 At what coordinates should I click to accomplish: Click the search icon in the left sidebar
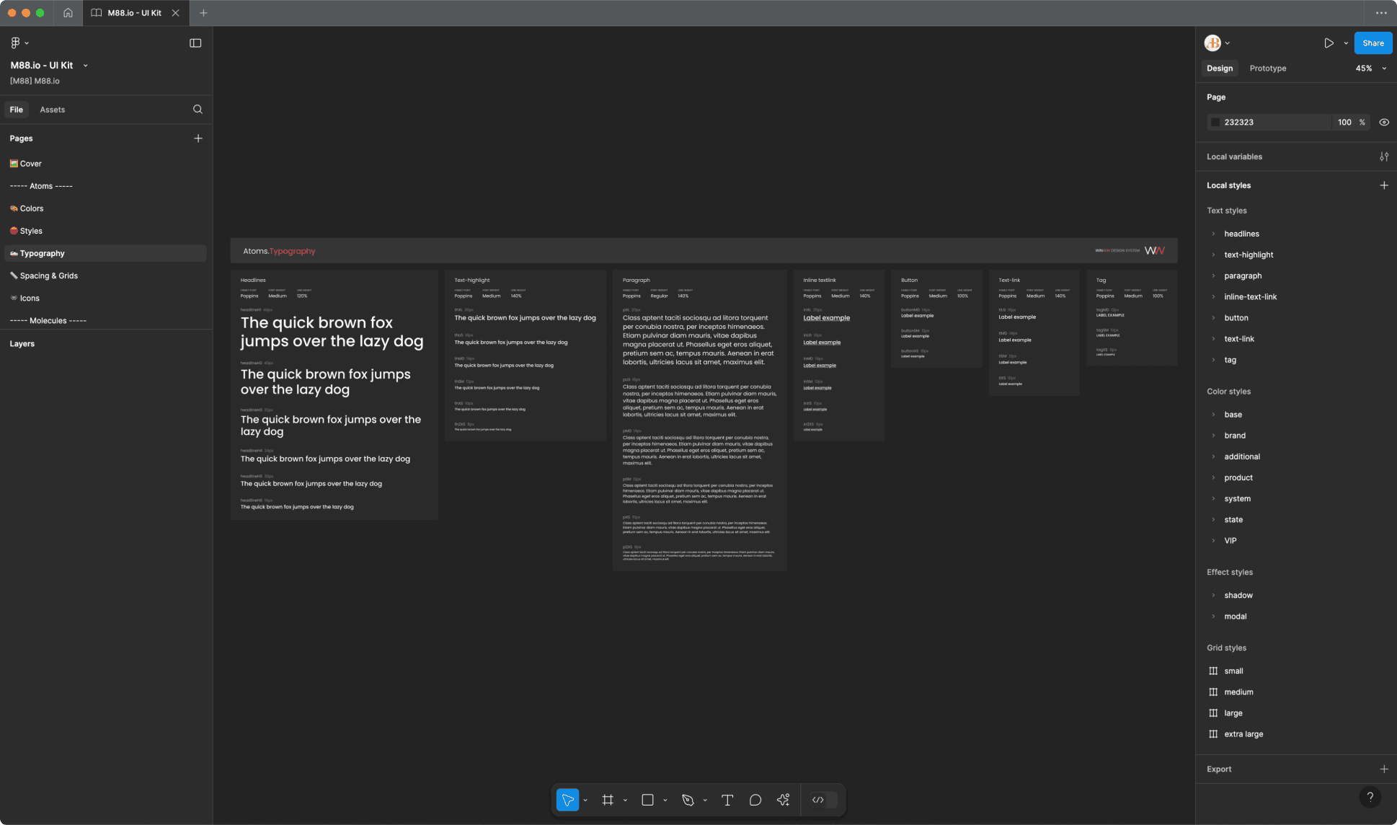(x=198, y=109)
